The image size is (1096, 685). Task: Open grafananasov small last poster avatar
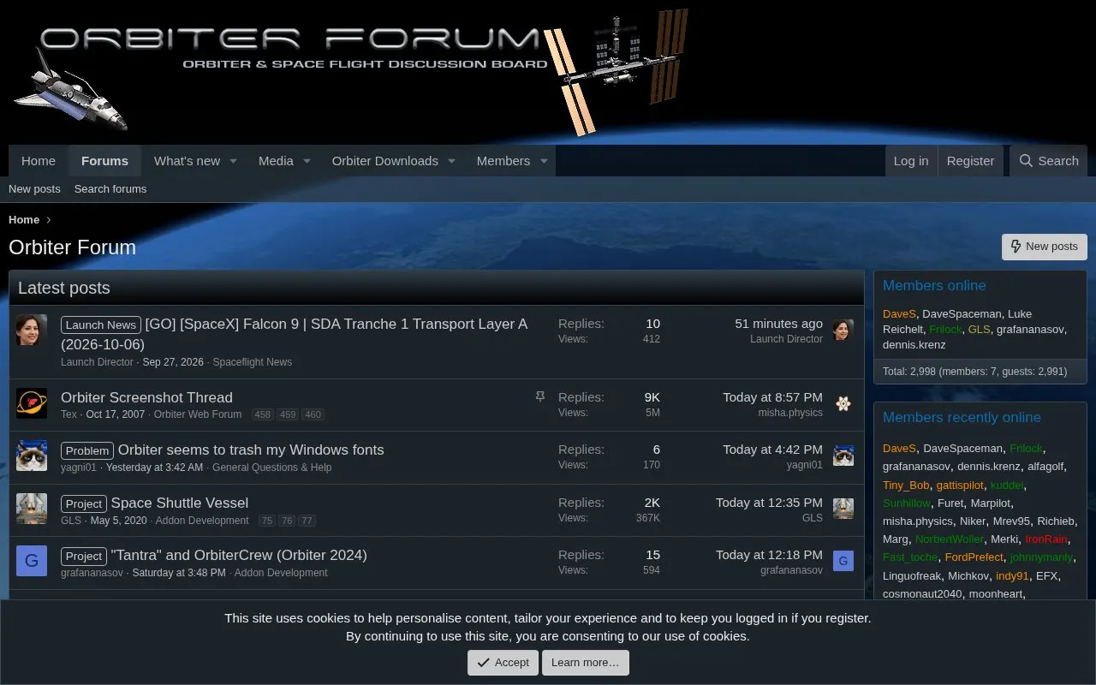pos(843,561)
